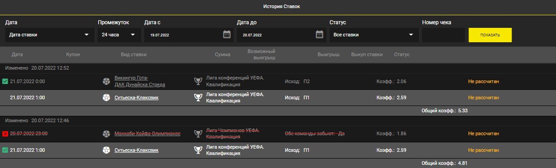Sort by the Статус column header
The image size is (556, 168).
402,55
